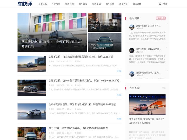Open the 汉家族智驾版 article thumbnail
187x140 pixels.
pyautogui.click(x=32, y=64)
